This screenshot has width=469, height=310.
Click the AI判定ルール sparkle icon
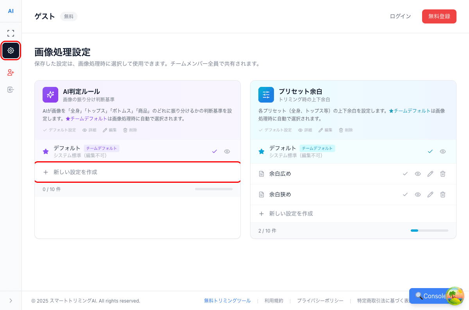click(50, 95)
